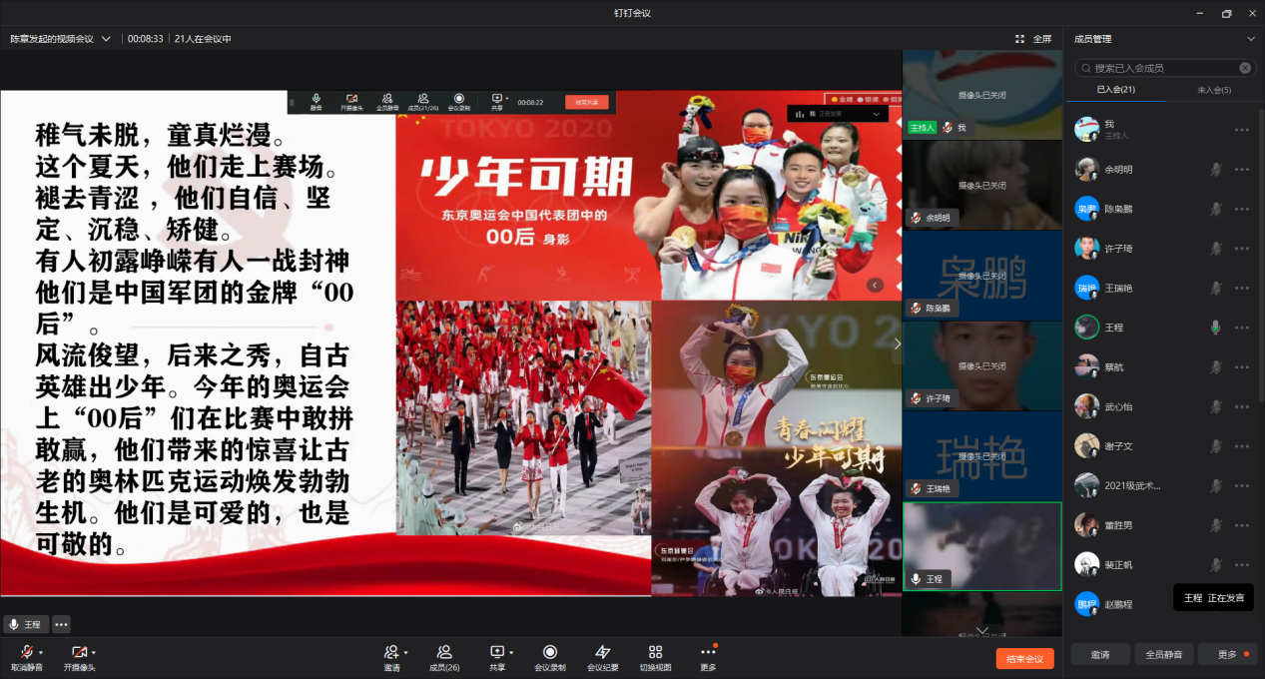Select 王程's video thumbnail

[981, 546]
